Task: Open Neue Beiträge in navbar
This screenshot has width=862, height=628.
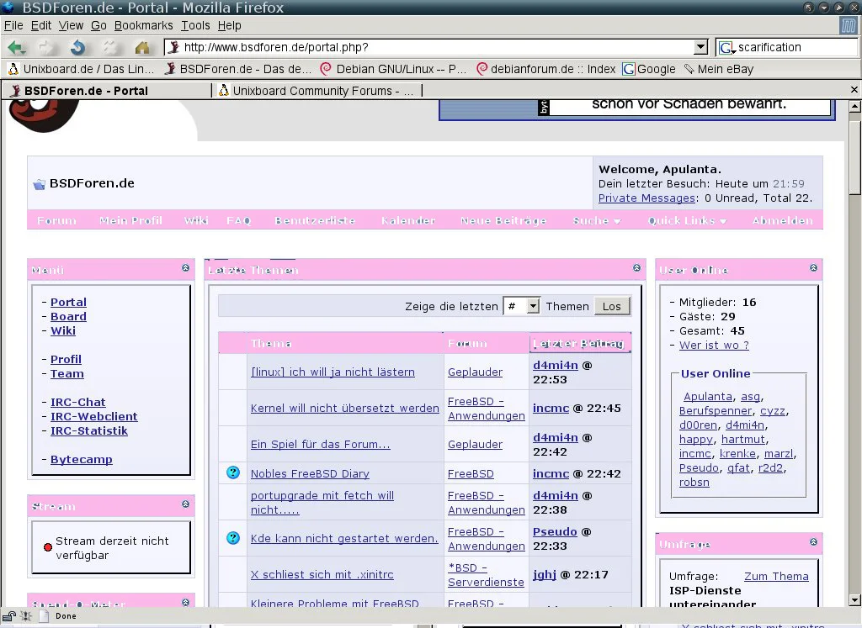Action: 503,220
